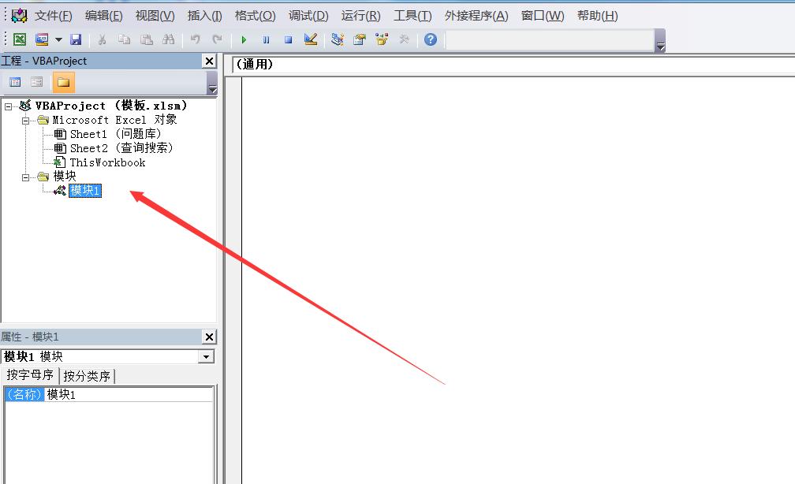Select the 模块 folder in the tree
Image resolution: width=795 pixels, height=484 pixels.
(65, 176)
